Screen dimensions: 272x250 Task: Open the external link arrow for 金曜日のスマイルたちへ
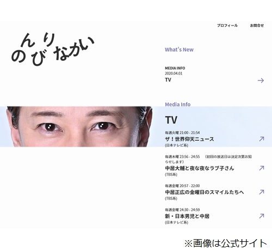pyautogui.click(x=262, y=192)
